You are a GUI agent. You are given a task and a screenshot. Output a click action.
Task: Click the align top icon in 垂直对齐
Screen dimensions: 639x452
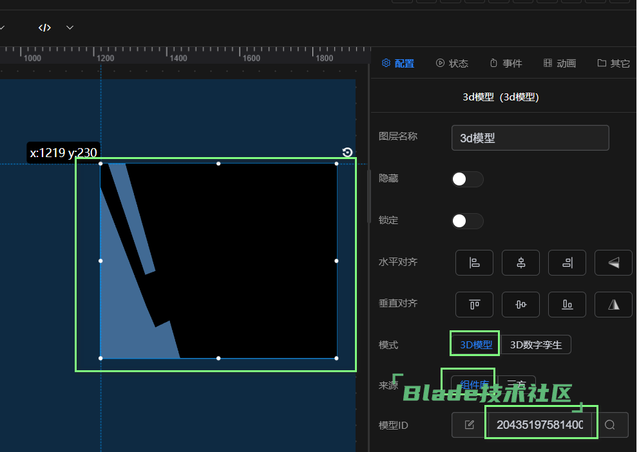coord(474,305)
